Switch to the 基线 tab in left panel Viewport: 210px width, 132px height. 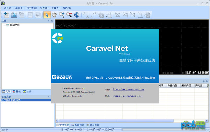click(17, 91)
